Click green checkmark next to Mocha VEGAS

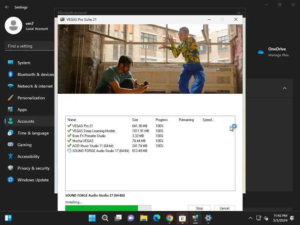click(x=69, y=141)
